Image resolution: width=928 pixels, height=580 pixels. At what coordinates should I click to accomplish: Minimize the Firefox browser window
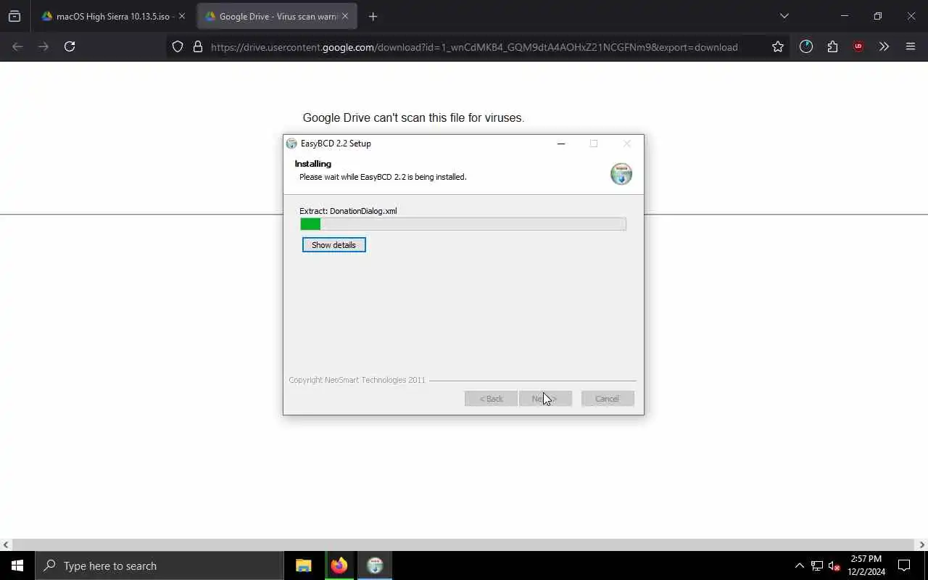coord(844,16)
